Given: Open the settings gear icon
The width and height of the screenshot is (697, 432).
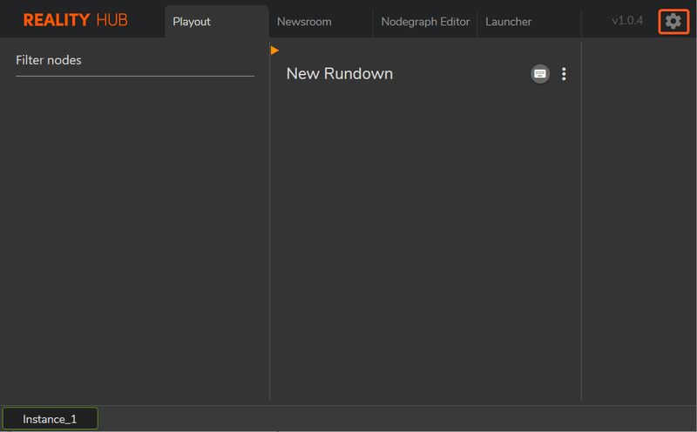Looking at the screenshot, I should (673, 21).
